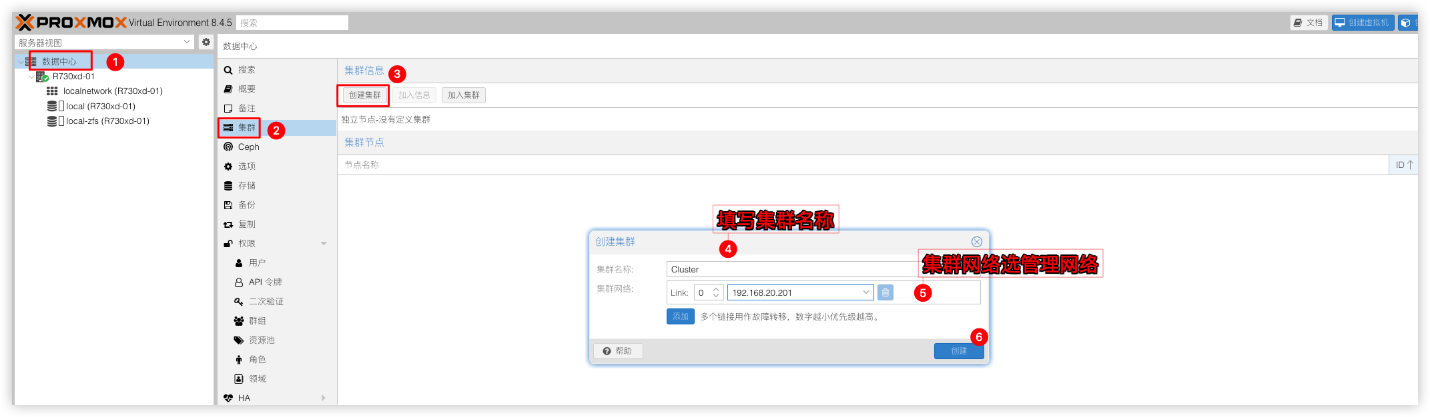Viewport: 1430px width, 417px height.
Task: Open the server view gear settings
Action: coord(206,42)
